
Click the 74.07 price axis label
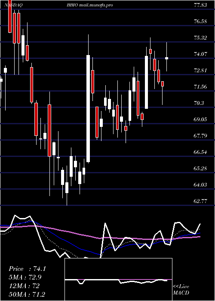click(200, 54)
